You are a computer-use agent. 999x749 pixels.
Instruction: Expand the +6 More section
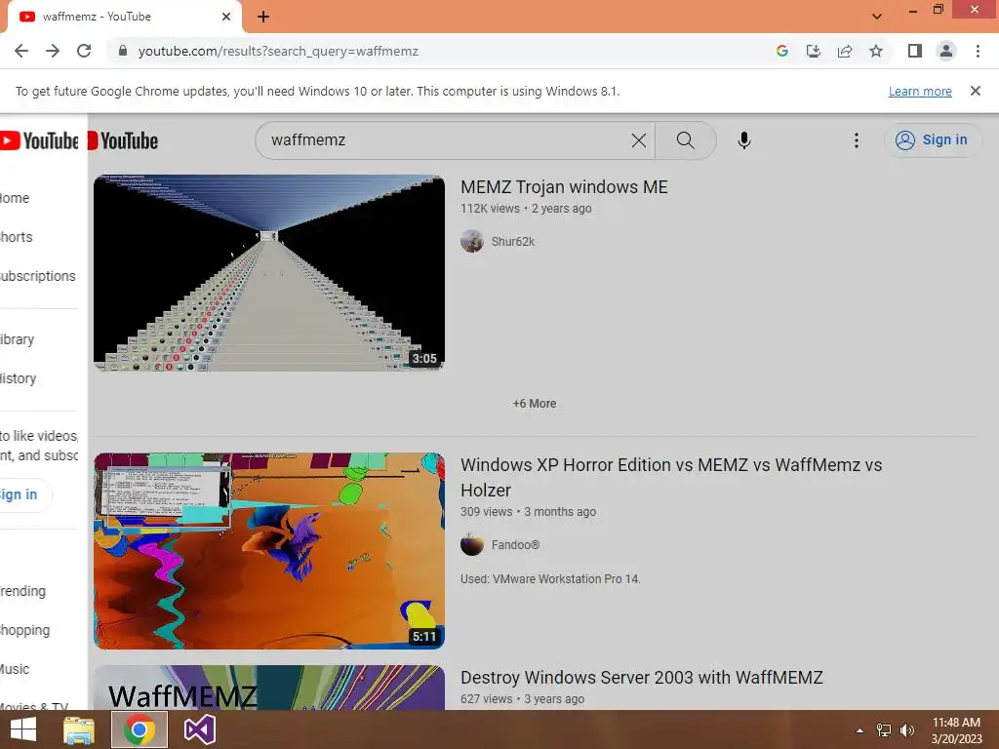pyautogui.click(x=535, y=404)
